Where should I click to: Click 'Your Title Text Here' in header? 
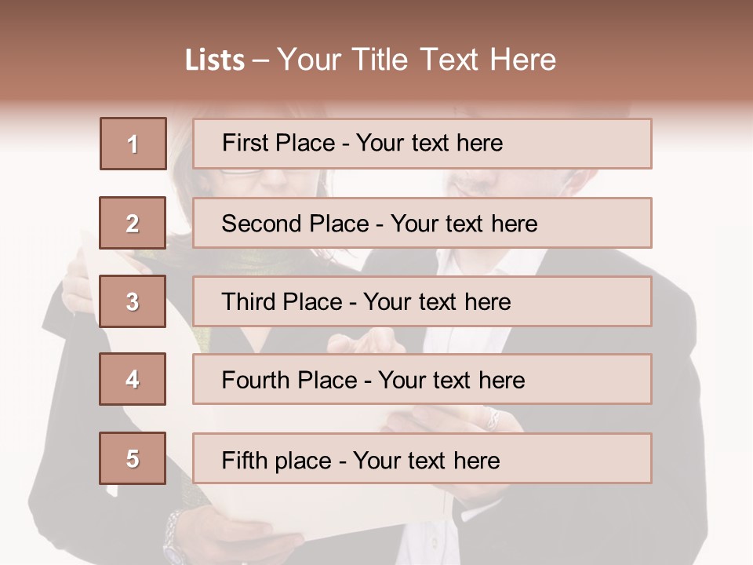click(x=417, y=60)
